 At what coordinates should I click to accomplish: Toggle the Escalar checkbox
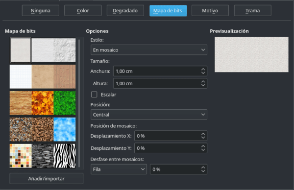(94, 95)
